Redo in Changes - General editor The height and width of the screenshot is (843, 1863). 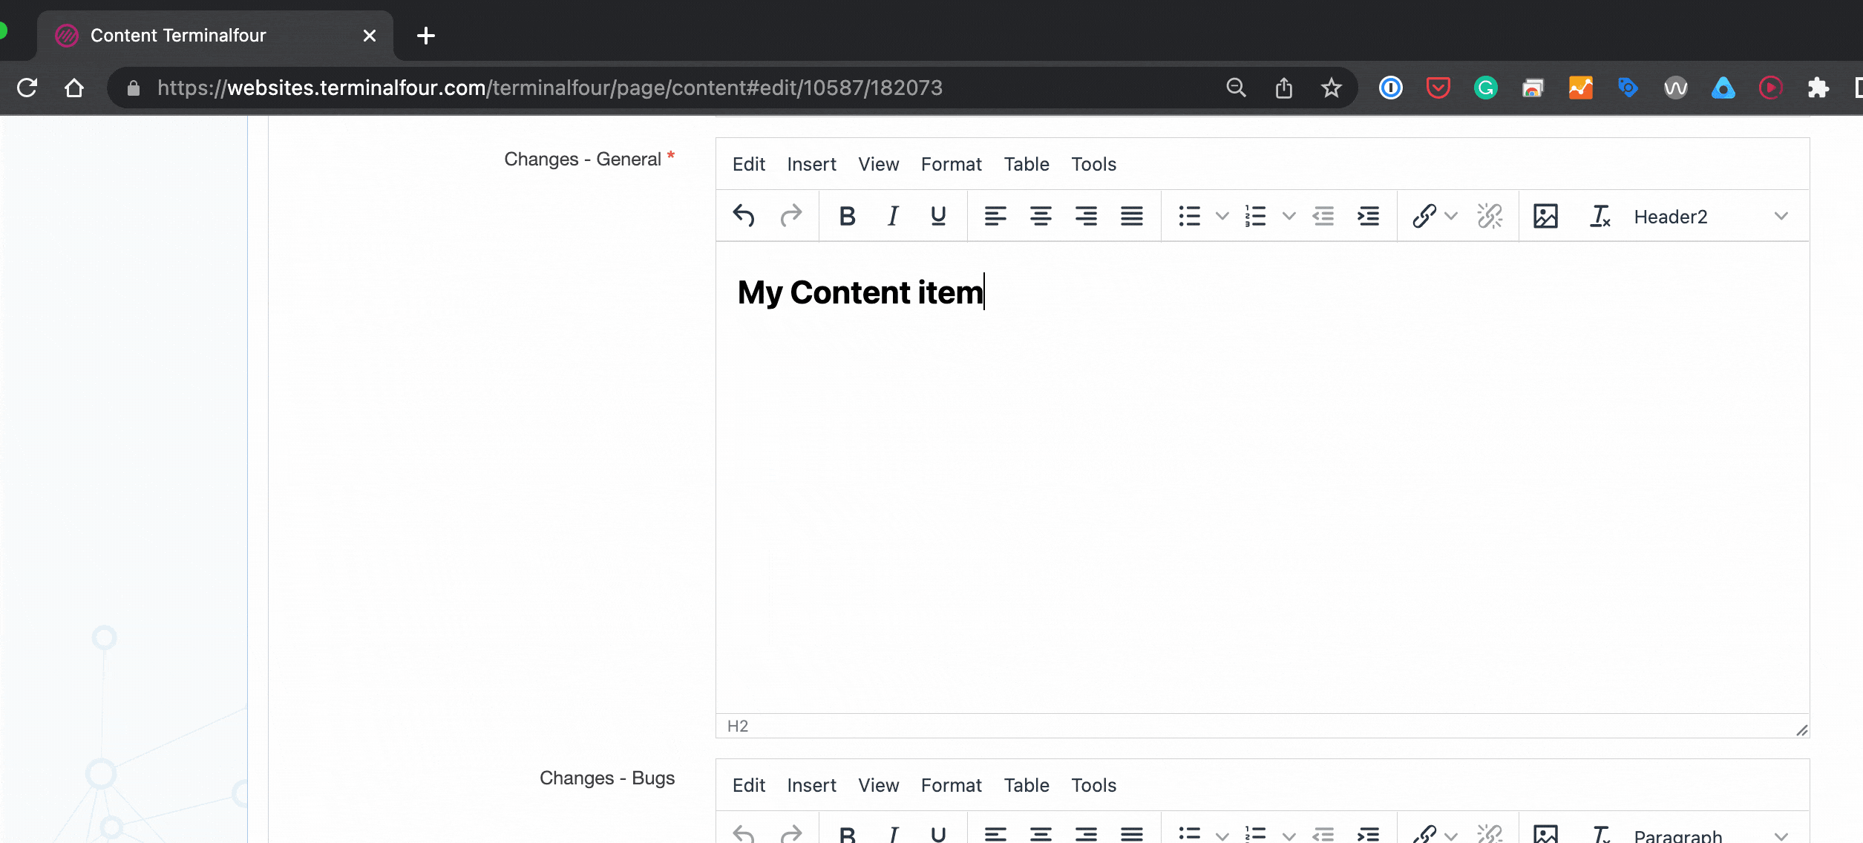click(791, 216)
